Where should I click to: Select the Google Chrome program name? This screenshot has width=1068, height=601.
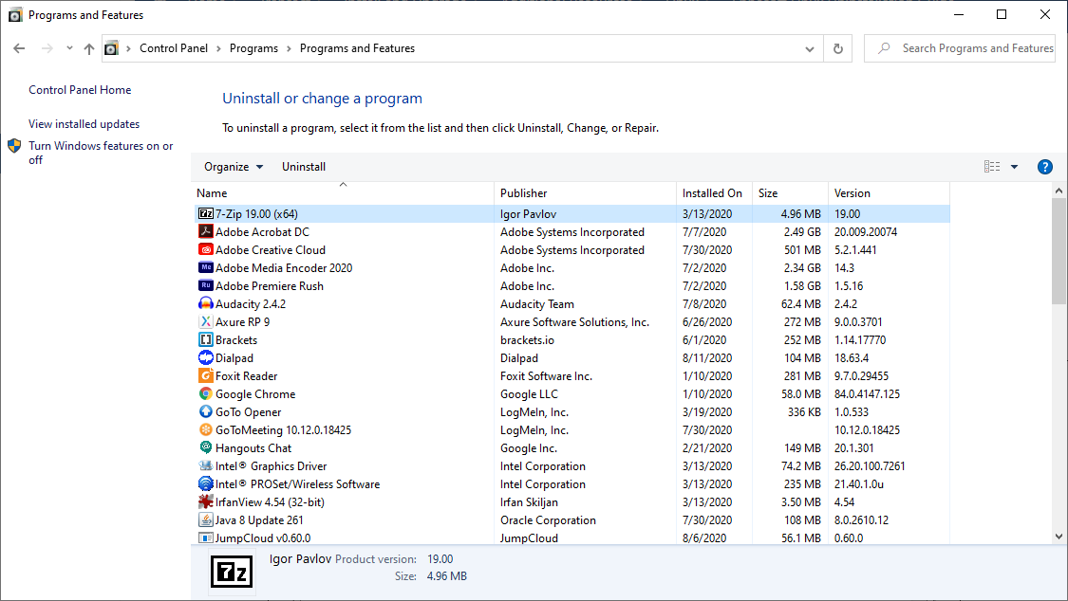click(255, 393)
